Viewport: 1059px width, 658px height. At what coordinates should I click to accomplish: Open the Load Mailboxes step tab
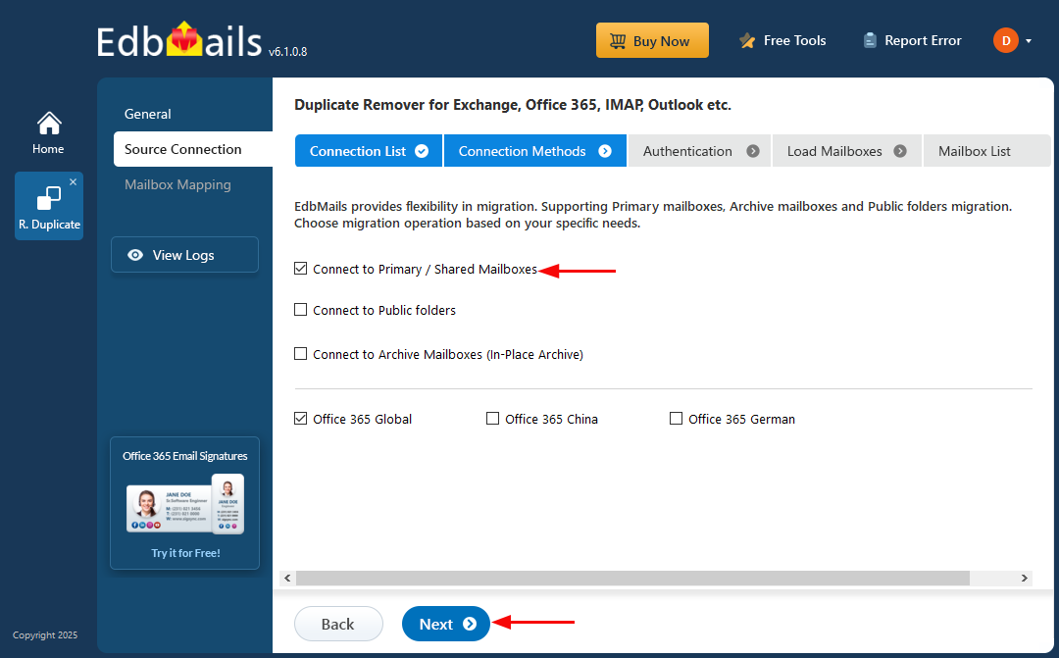(845, 151)
